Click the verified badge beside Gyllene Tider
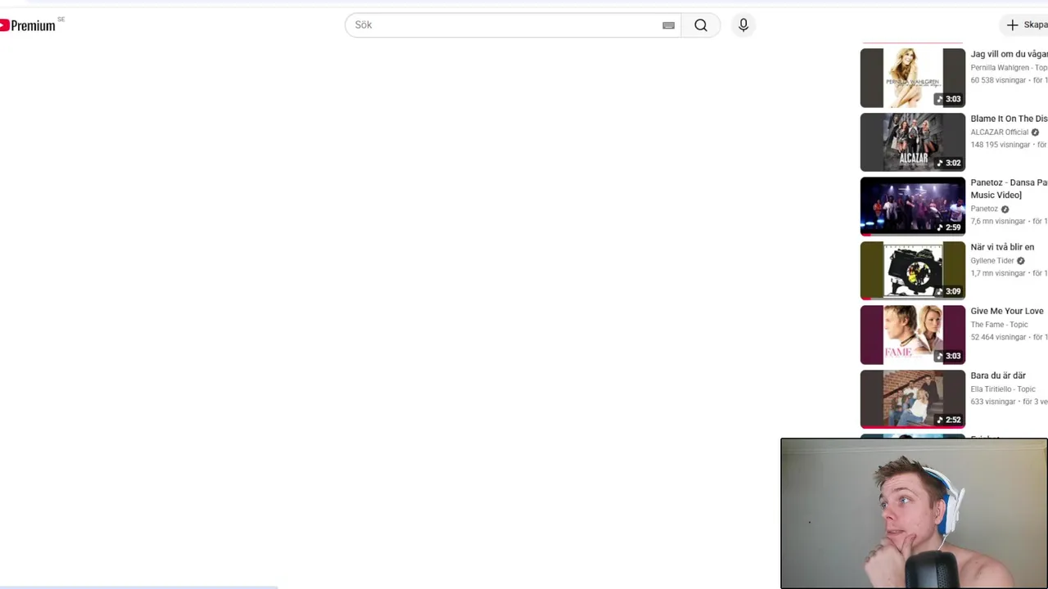The width and height of the screenshot is (1048, 589). tap(1020, 261)
